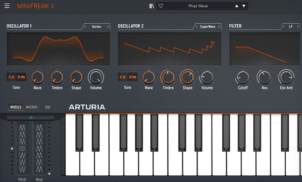Click the MINIFREAK V logo
Screen dimensions: 302x182
click(x=36, y=6)
